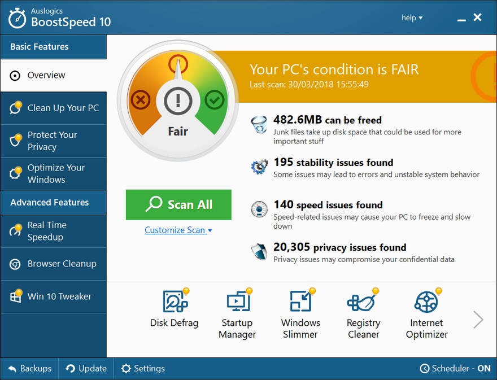Image resolution: width=497 pixels, height=380 pixels.
Task: Go to Protect Your Privacy section
Action: tap(54, 141)
